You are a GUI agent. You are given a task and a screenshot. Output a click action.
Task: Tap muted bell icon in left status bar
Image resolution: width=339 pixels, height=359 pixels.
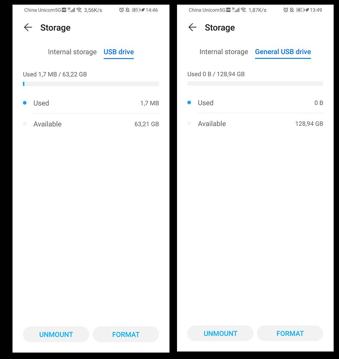pos(127,10)
